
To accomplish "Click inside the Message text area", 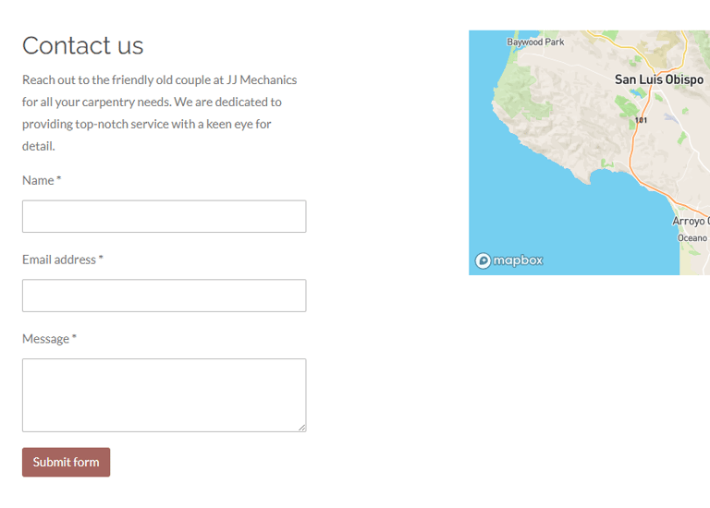I will pyautogui.click(x=164, y=395).
